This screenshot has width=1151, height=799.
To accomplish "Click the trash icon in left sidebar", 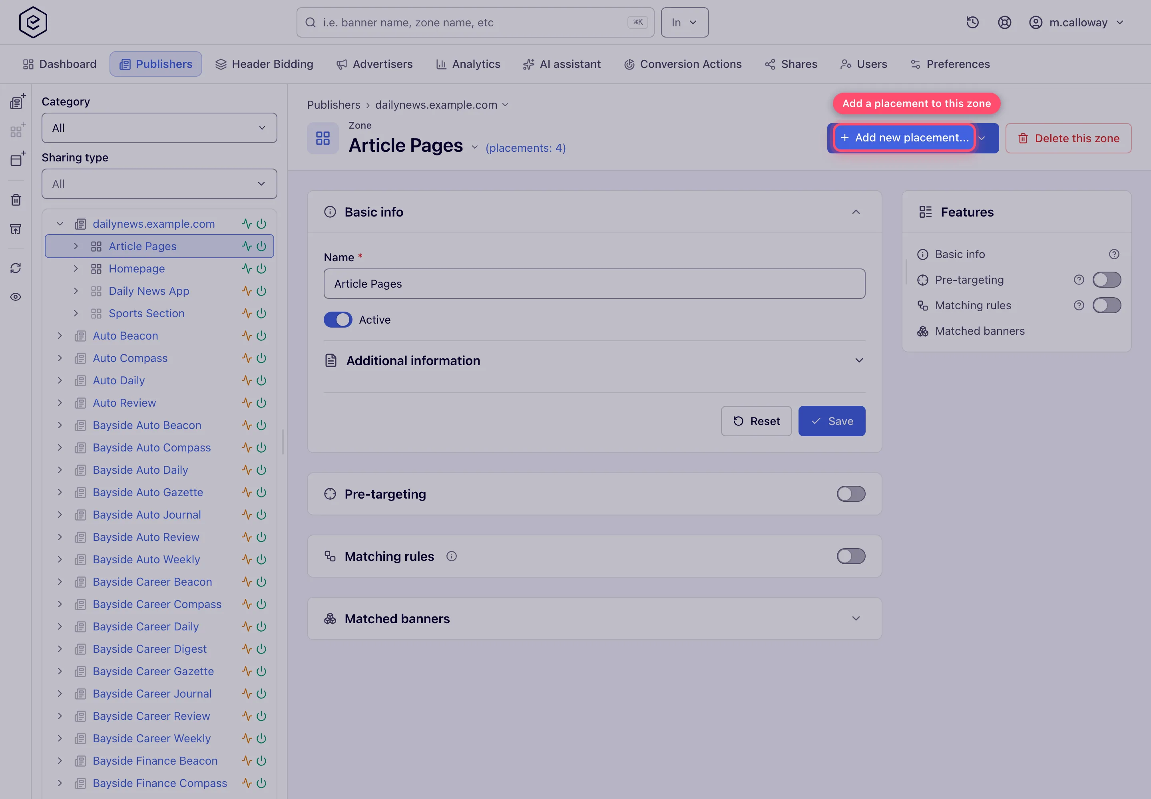I will [x=16, y=200].
